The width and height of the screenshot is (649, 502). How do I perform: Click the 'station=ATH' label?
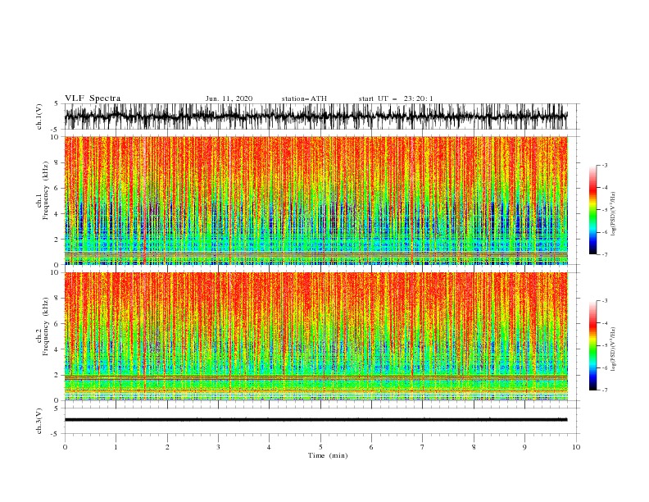click(x=304, y=98)
